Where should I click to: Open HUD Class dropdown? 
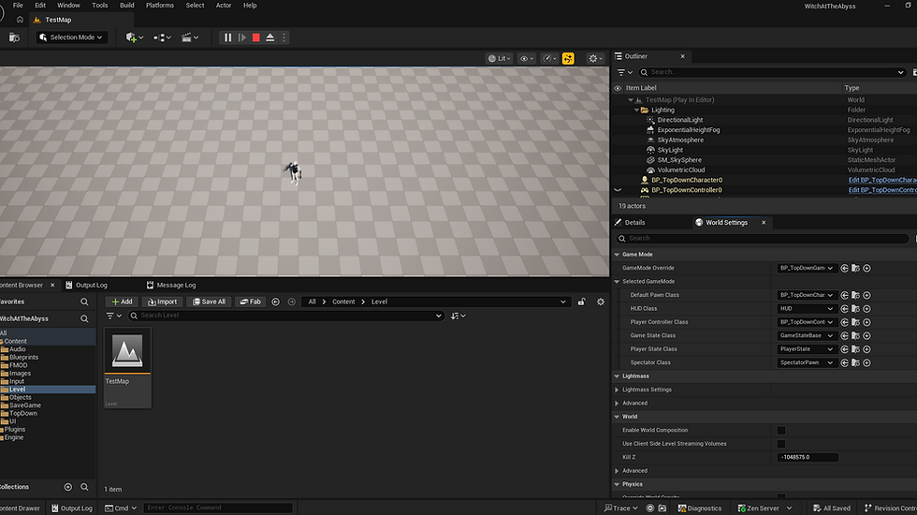pos(807,308)
